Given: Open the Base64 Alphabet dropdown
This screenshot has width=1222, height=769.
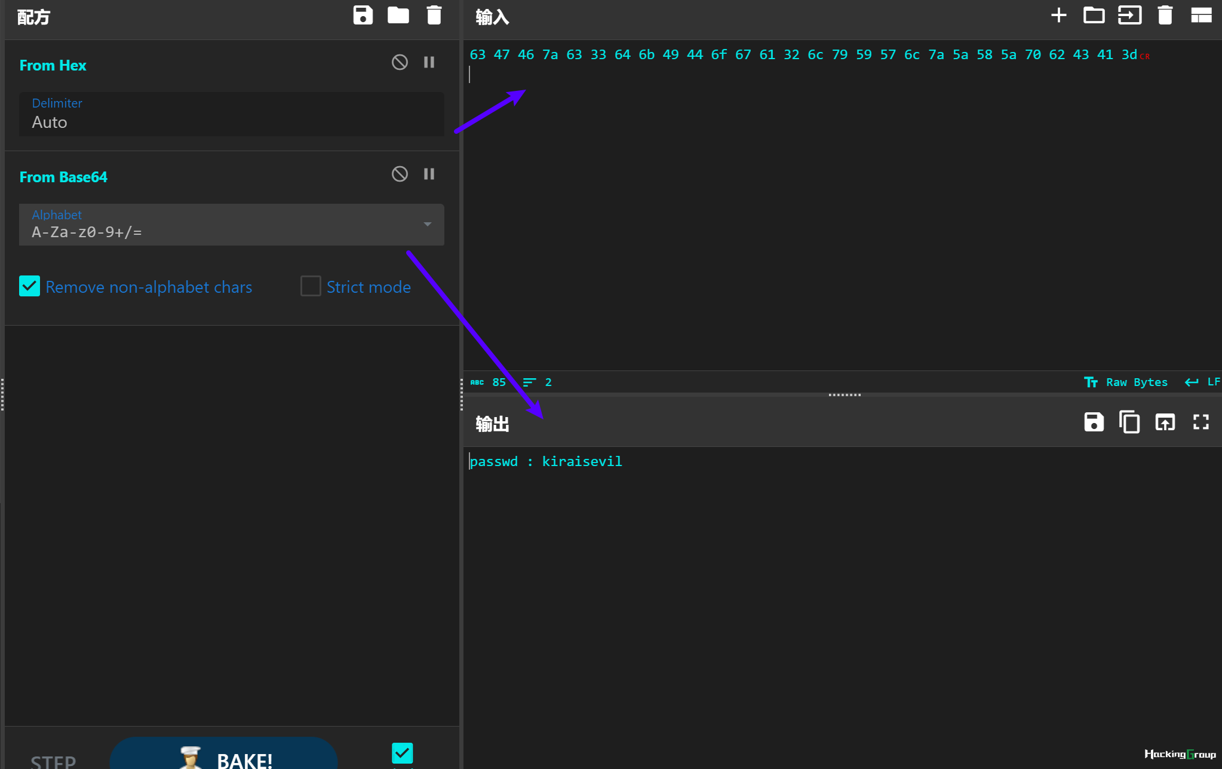Looking at the screenshot, I should [x=232, y=225].
